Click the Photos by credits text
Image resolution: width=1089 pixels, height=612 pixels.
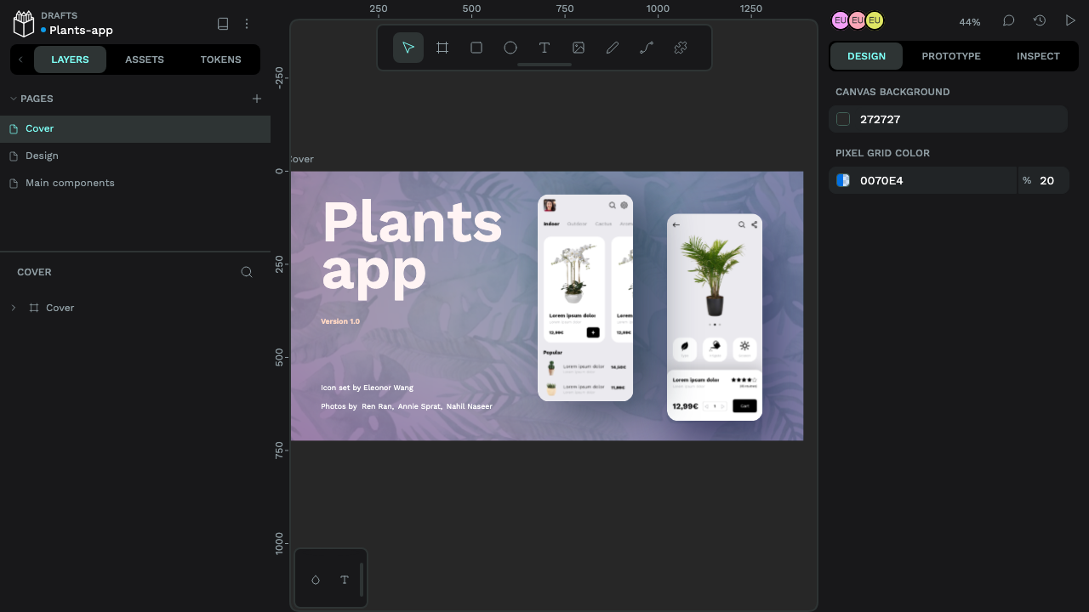tap(407, 406)
